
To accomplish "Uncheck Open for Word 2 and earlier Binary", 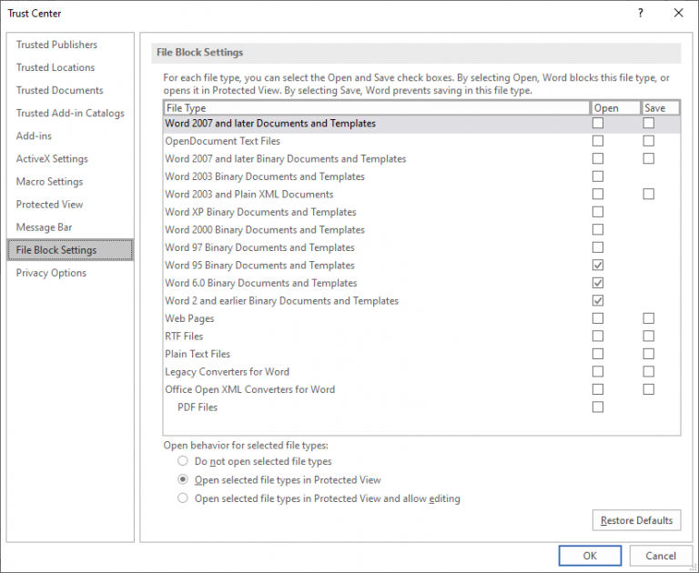I will coord(598,301).
